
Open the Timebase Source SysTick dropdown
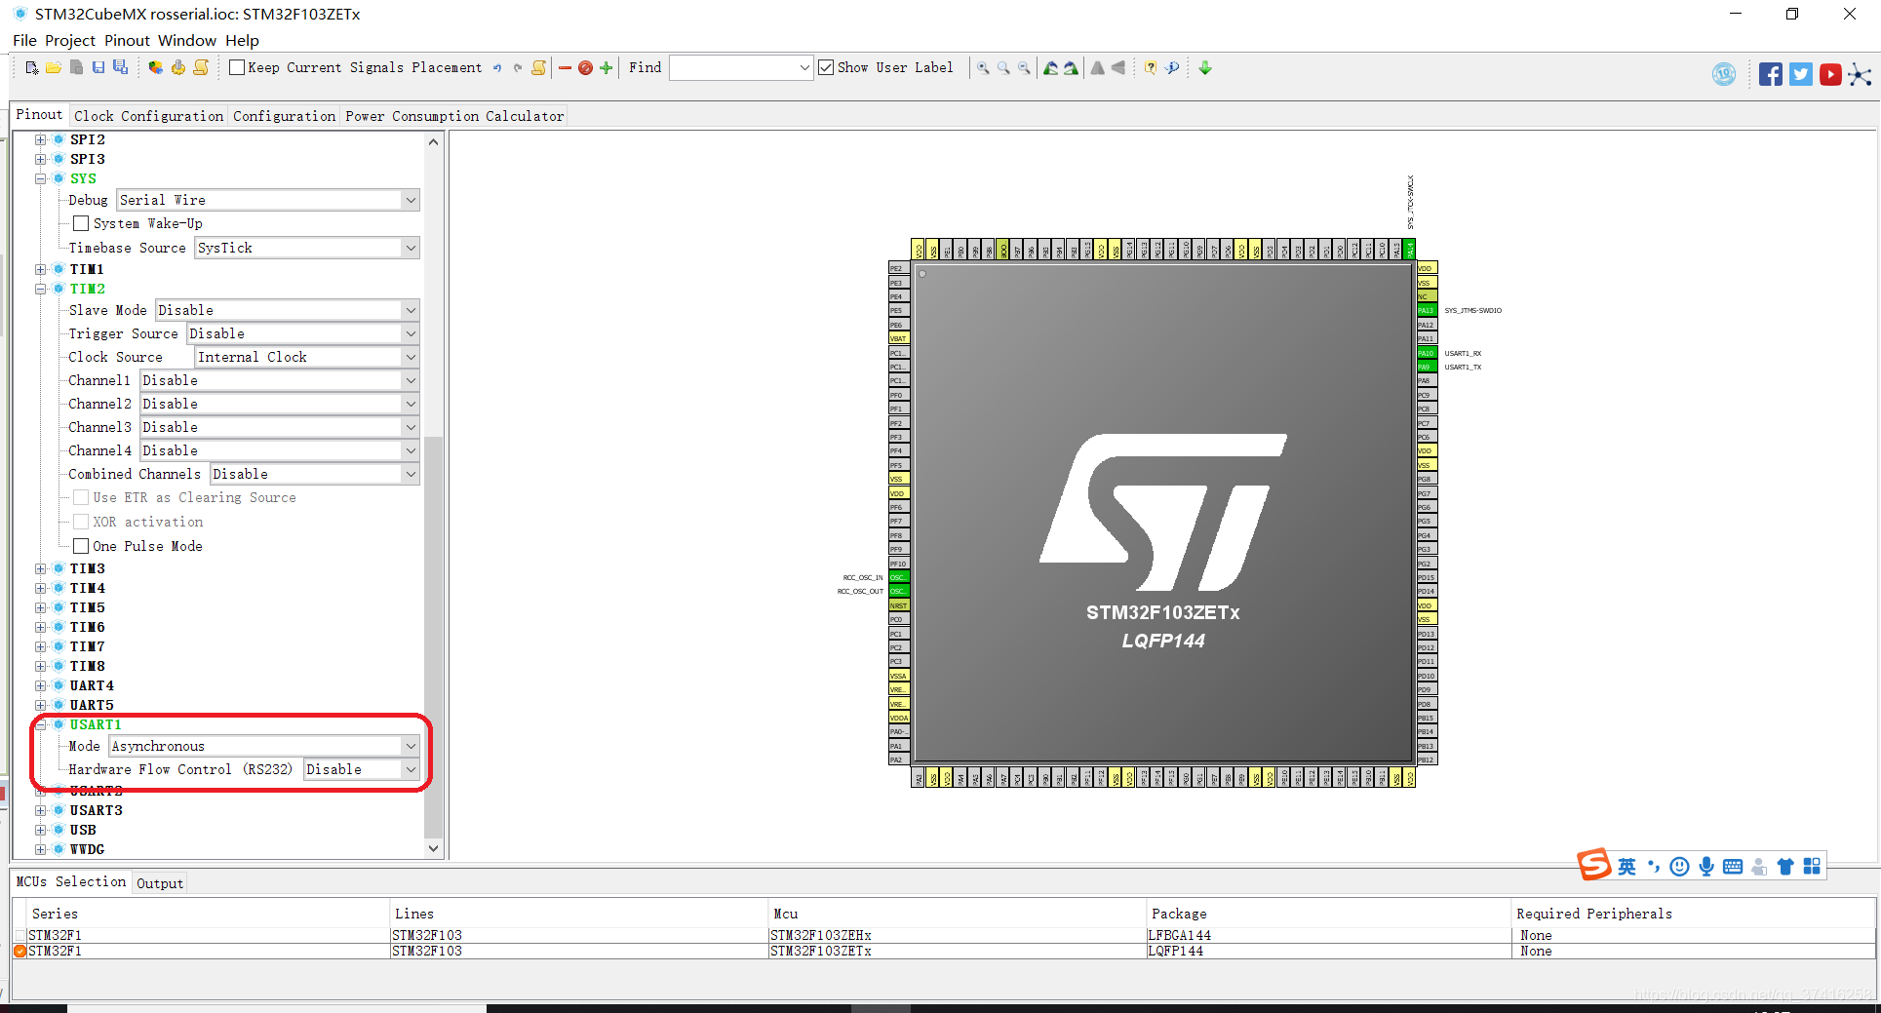[x=307, y=248]
